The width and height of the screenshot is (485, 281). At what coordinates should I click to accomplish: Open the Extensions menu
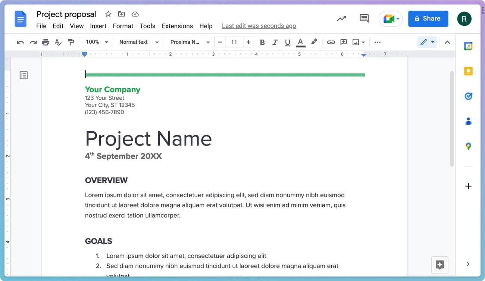coord(177,26)
